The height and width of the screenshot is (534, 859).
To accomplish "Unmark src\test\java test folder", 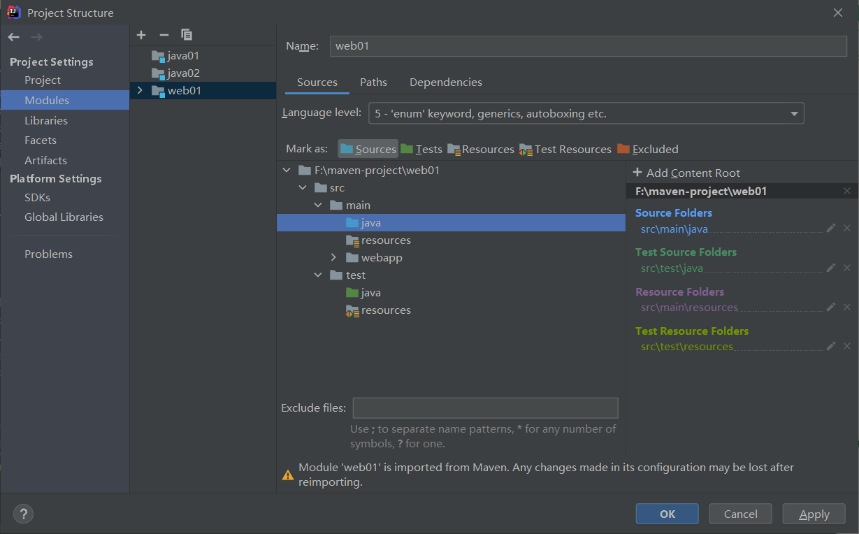I will pos(847,268).
